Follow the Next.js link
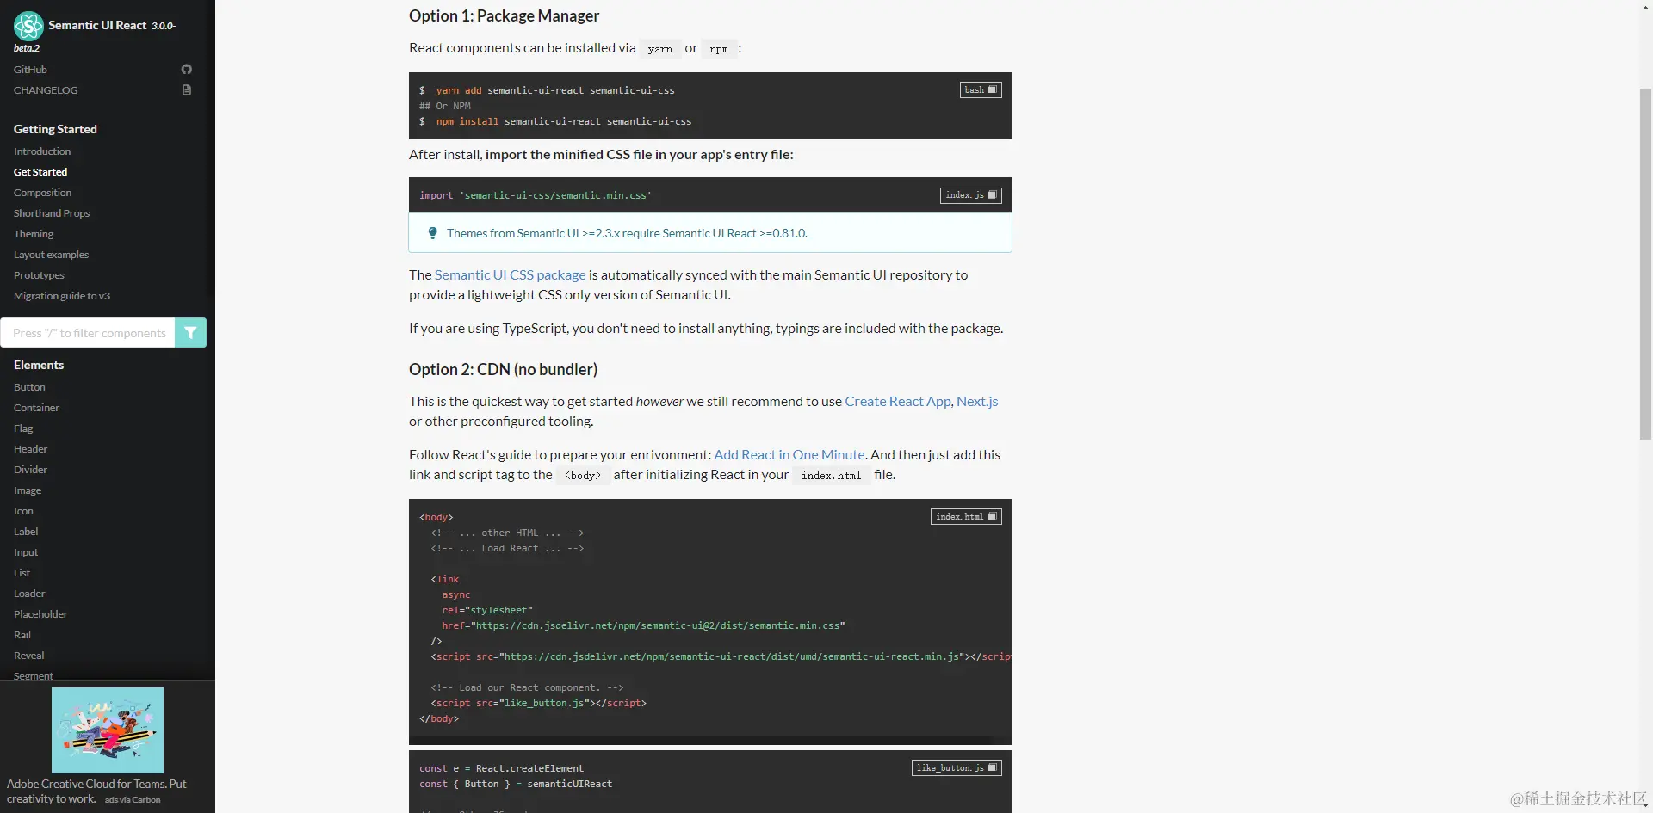The width and height of the screenshot is (1653, 813). tap(977, 402)
